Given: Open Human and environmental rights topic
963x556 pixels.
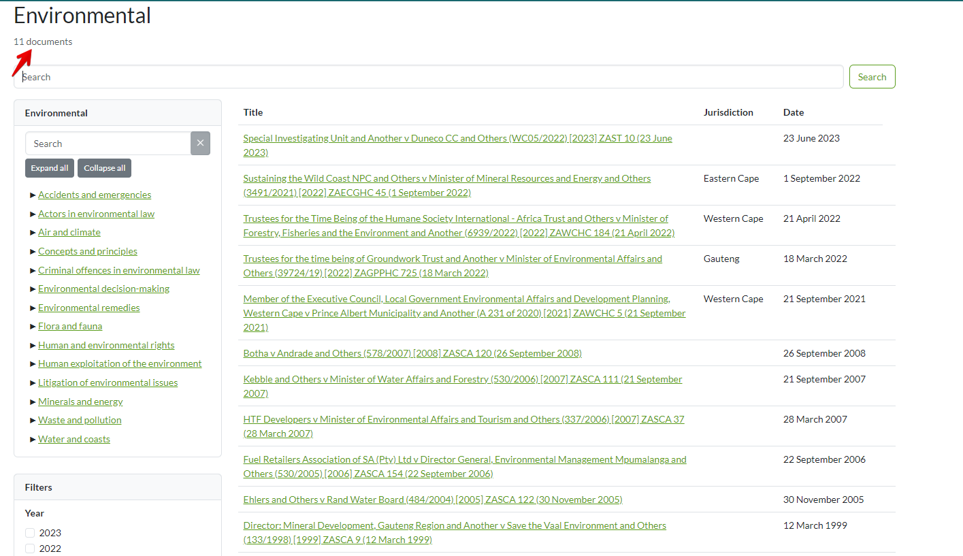Looking at the screenshot, I should 106,345.
